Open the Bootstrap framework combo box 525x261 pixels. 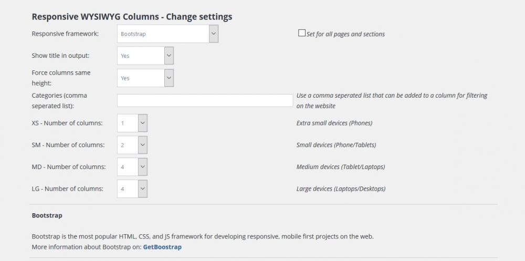tap(163, 34)
